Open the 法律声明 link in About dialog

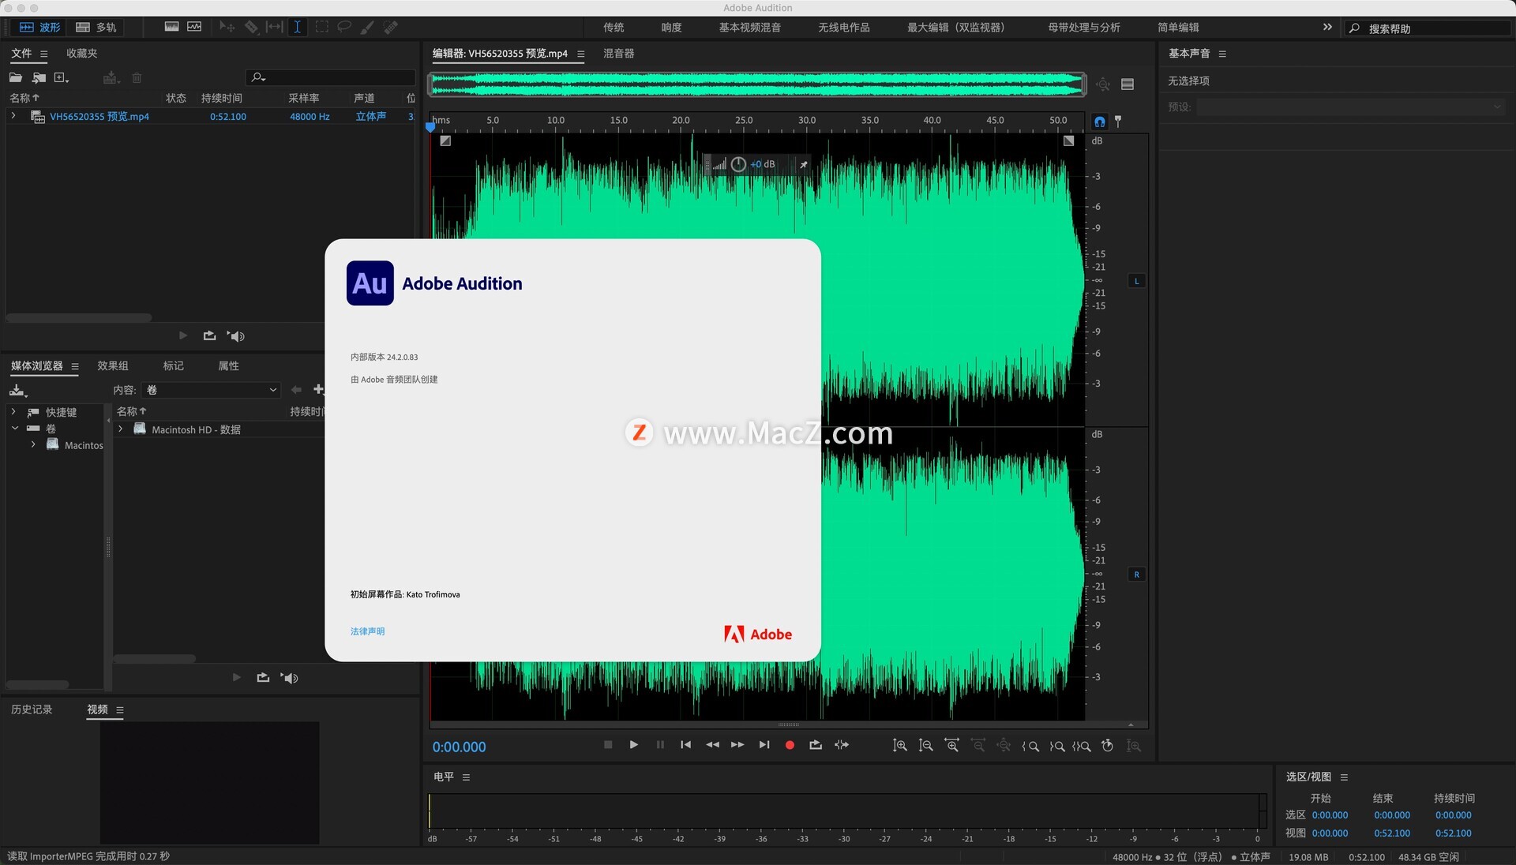(x=368, y=631)
